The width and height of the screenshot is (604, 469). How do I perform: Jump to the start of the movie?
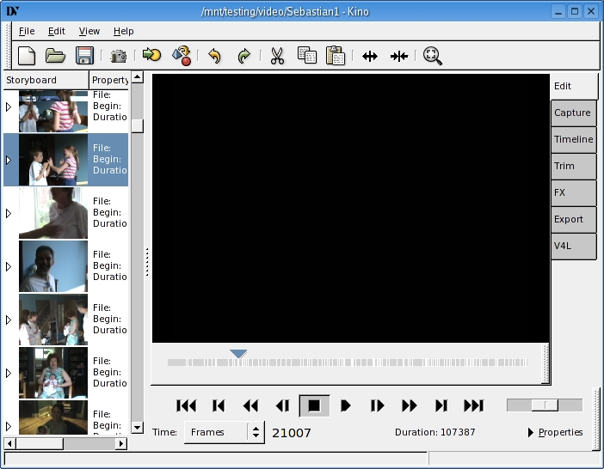click(x=186, y=405)
